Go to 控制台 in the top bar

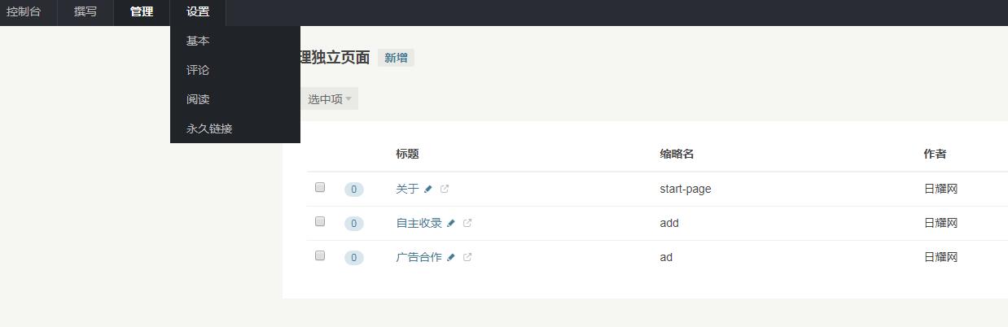pos(24,12)
